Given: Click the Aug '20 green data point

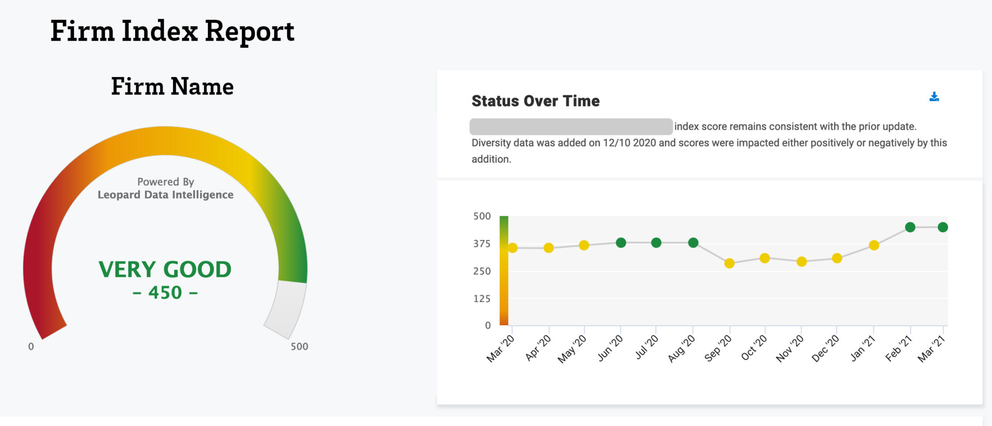Looking at the screenshot, I should (693, 243).
